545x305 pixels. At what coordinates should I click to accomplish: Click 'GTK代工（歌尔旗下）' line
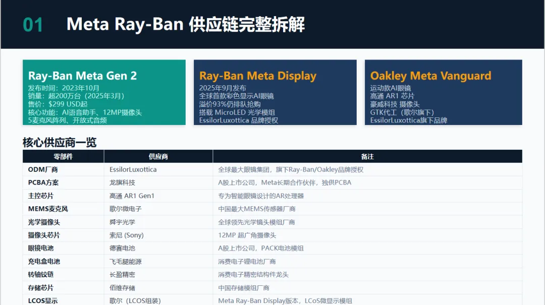(402, 112)
